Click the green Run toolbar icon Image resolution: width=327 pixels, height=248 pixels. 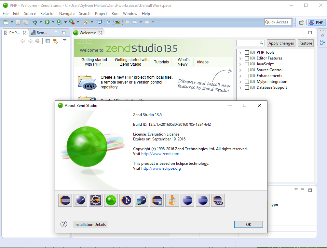[x=47, y=22]
